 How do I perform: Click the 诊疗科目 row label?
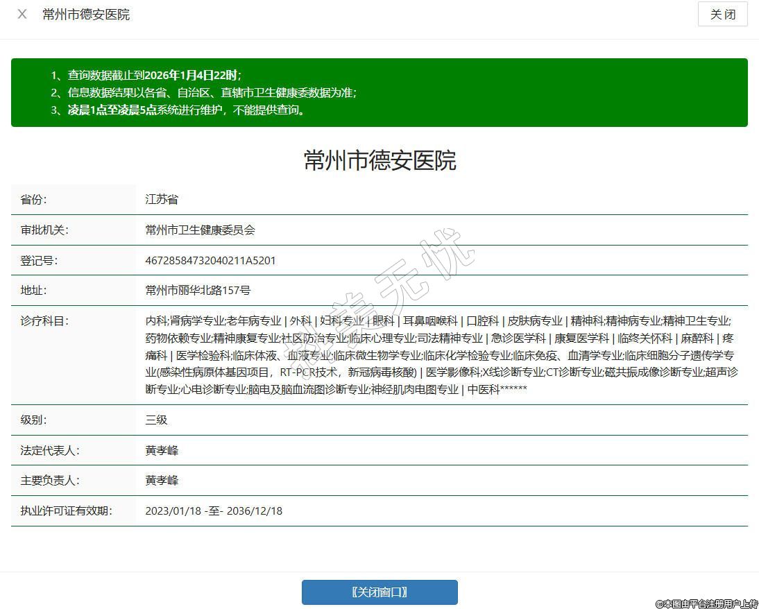(x=44, y=321)
